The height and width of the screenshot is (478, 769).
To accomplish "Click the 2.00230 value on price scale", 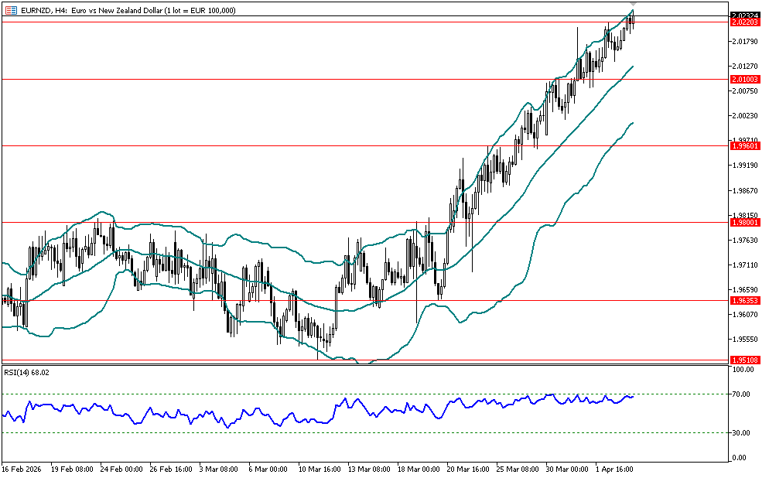I will (x=745, y=116).
